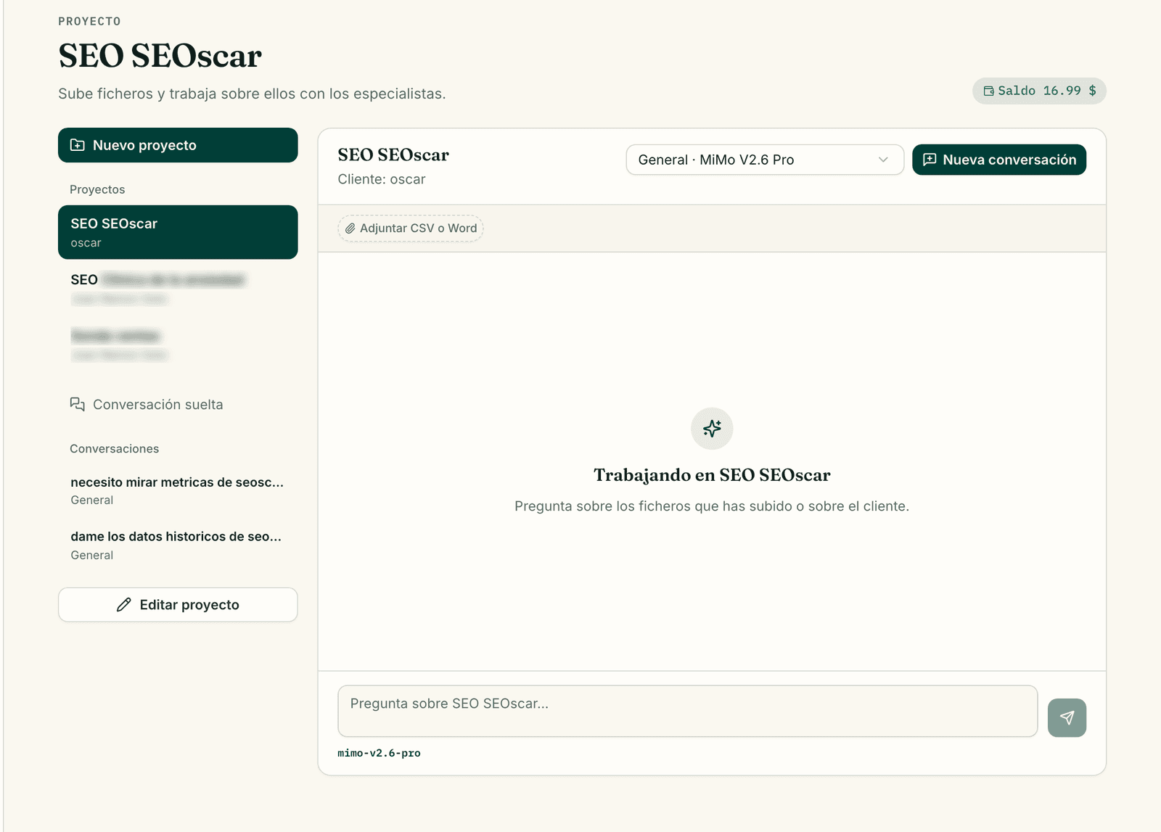Click the sparkle icon above Trabajando en SEO SEOscar
This screenshot has height=832, width=1161.
click(712, 429)
